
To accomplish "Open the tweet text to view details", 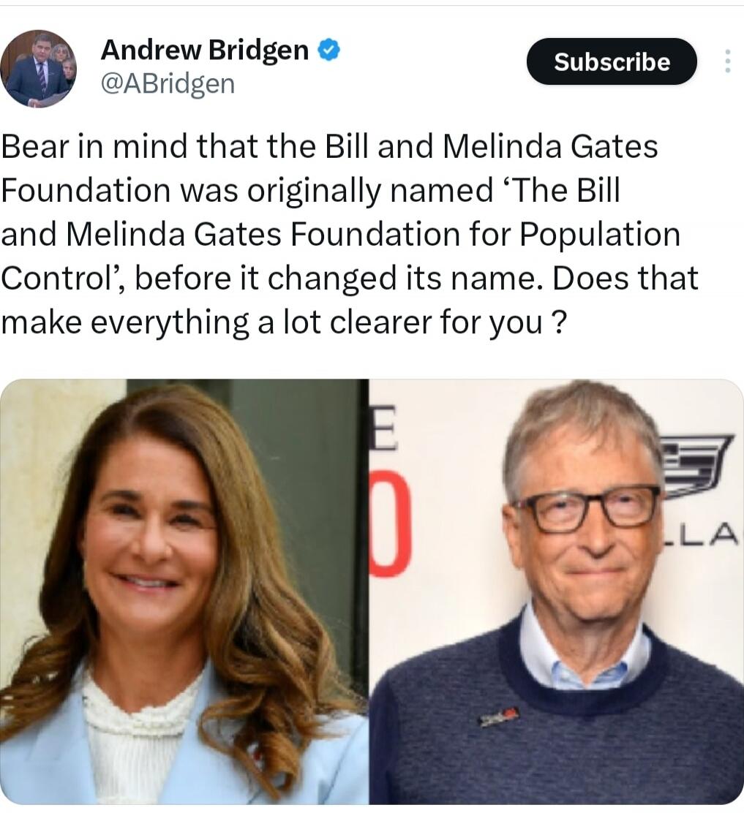I will pos(350,235).
